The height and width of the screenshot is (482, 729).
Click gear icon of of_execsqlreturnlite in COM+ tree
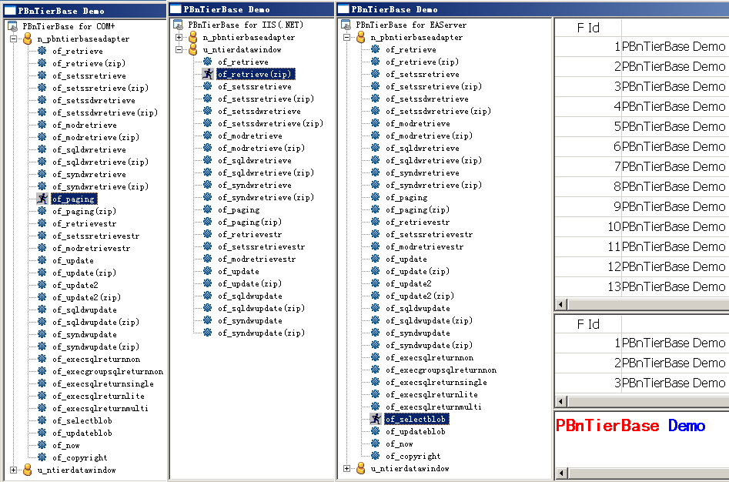tap(42, 396)
